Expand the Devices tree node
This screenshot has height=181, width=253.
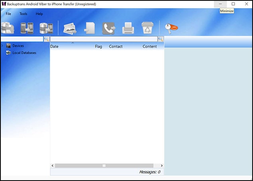click(2, 46)
